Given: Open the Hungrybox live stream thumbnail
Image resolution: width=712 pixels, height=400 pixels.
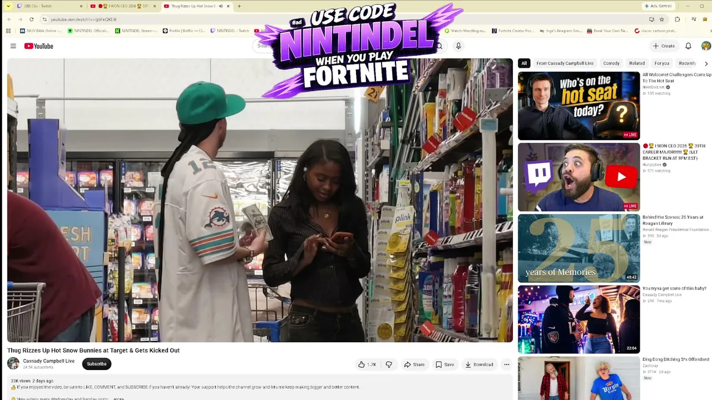Looking at the screenshot, I should coord(578,177).
